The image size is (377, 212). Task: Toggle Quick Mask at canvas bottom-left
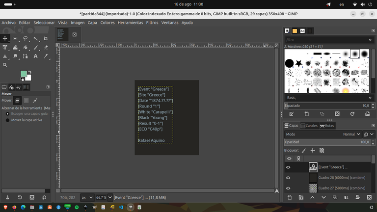tap(58, 190)
